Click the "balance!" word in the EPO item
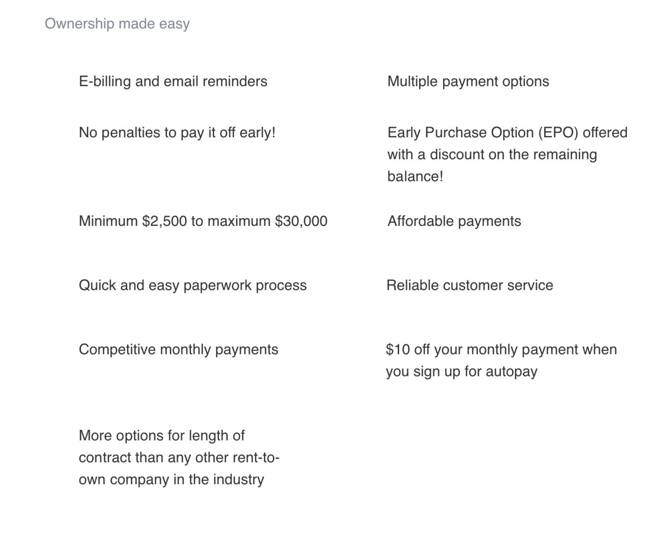Viewport: 651px width, 535px height. [x=415, y=176]
